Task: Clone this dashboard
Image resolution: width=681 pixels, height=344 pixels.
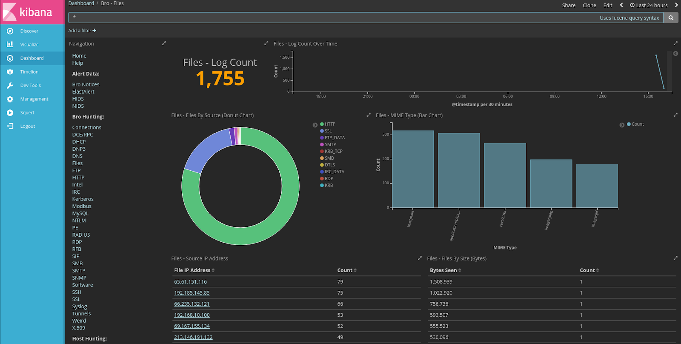Action: coord(589,6)
